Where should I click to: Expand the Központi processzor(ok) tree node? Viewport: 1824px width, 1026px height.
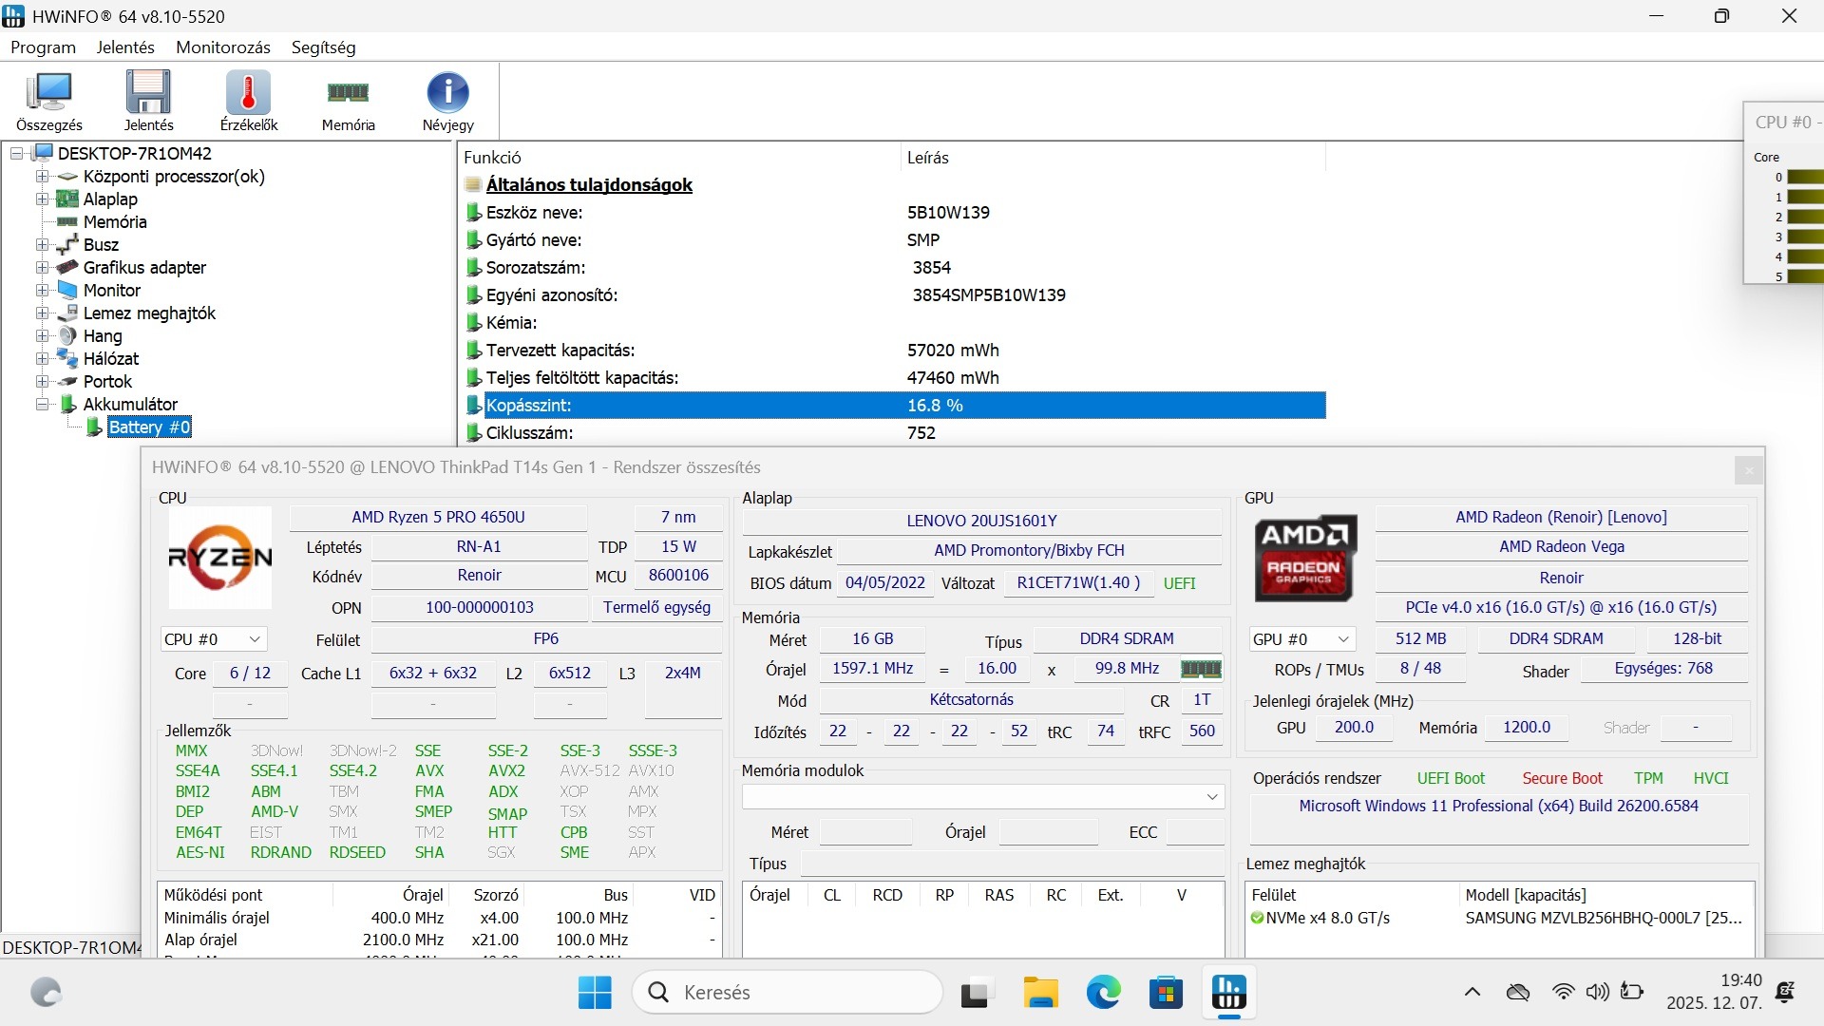tap(42, 177)
